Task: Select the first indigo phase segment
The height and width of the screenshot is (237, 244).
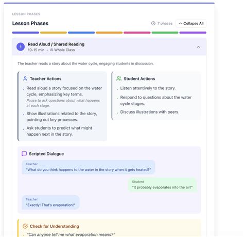Action: (26, 33)
